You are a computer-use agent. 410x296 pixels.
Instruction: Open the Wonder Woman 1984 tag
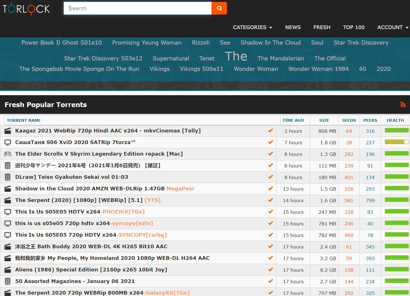(x=318, y=69)
